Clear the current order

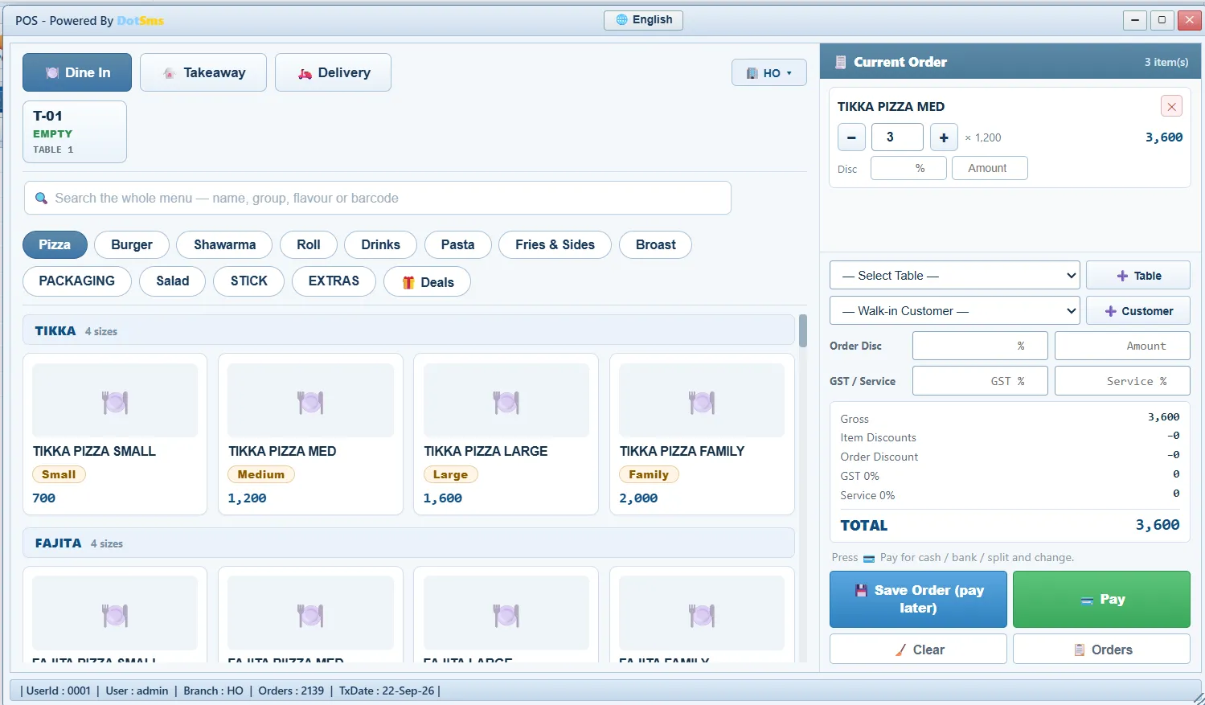(x=918, y=649)
